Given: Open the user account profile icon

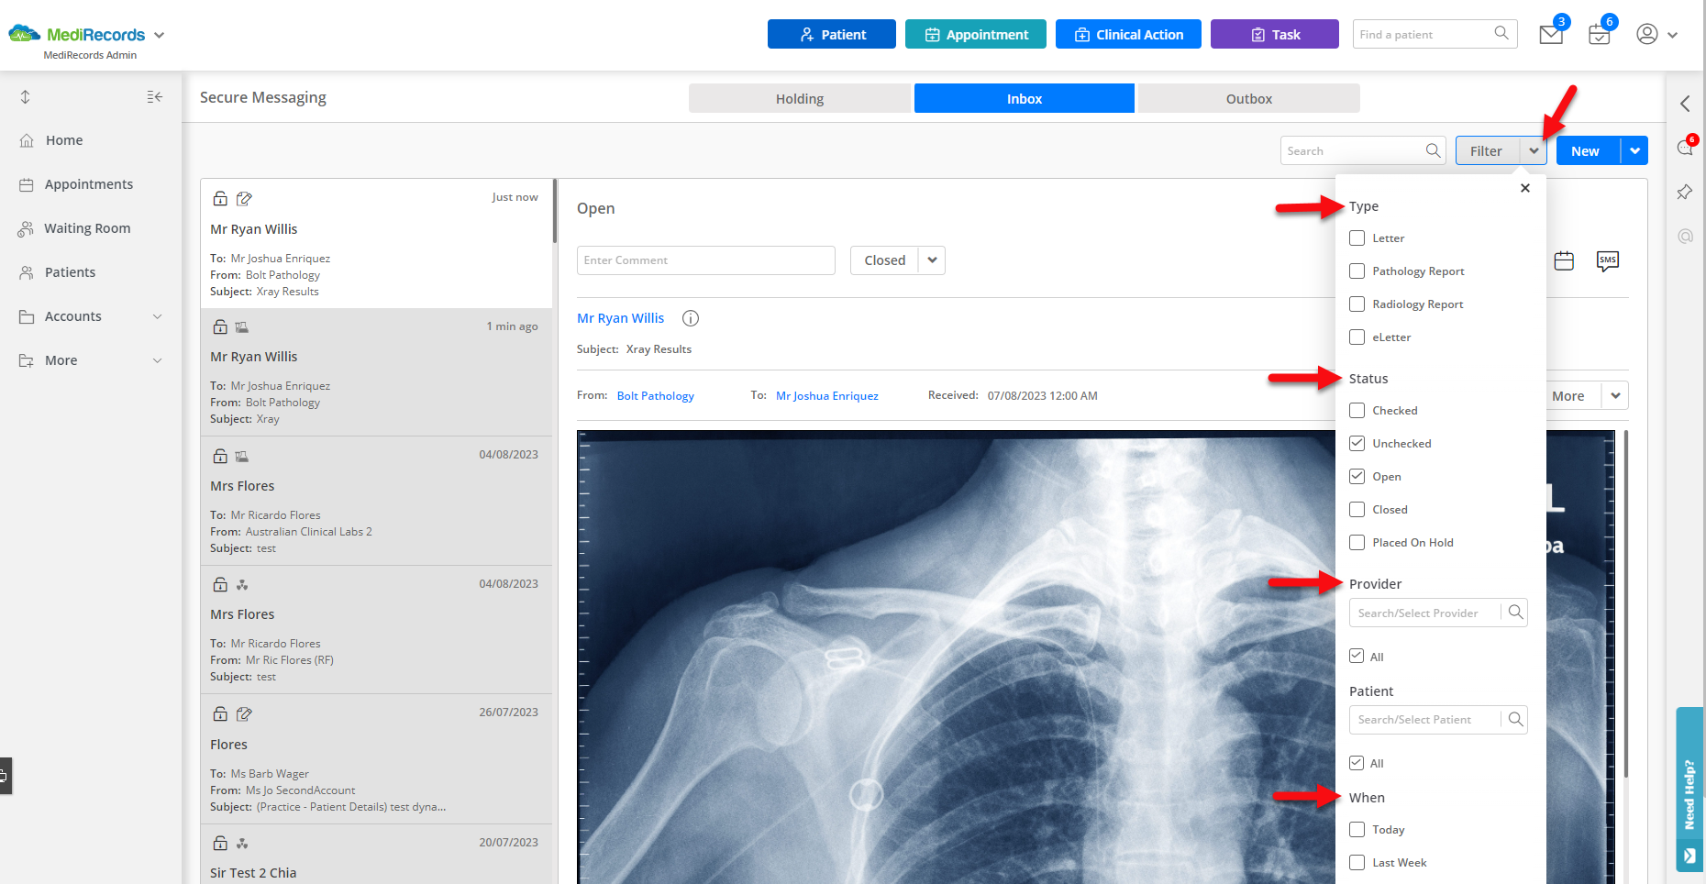Looking at the screenshot, I should point(1647,34).
